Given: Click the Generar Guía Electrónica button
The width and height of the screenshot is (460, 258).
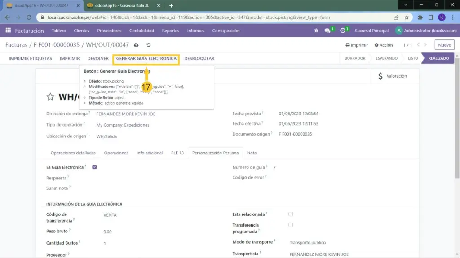Looking at the screenshot, I should coord(146,58).
